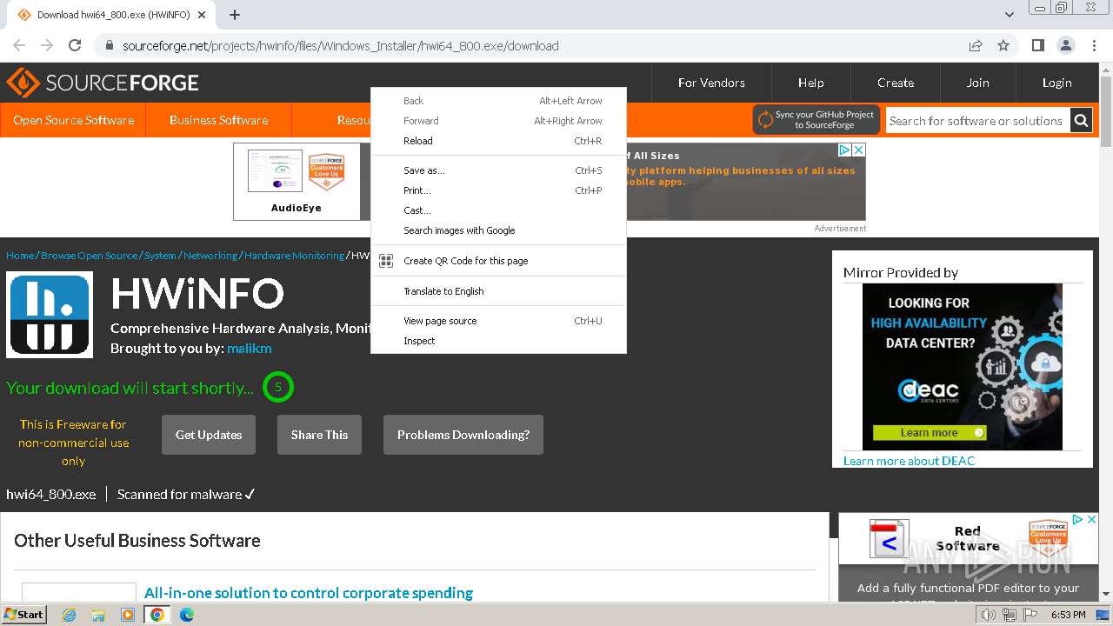
Task: Click the Share This button
Action: 319,435
